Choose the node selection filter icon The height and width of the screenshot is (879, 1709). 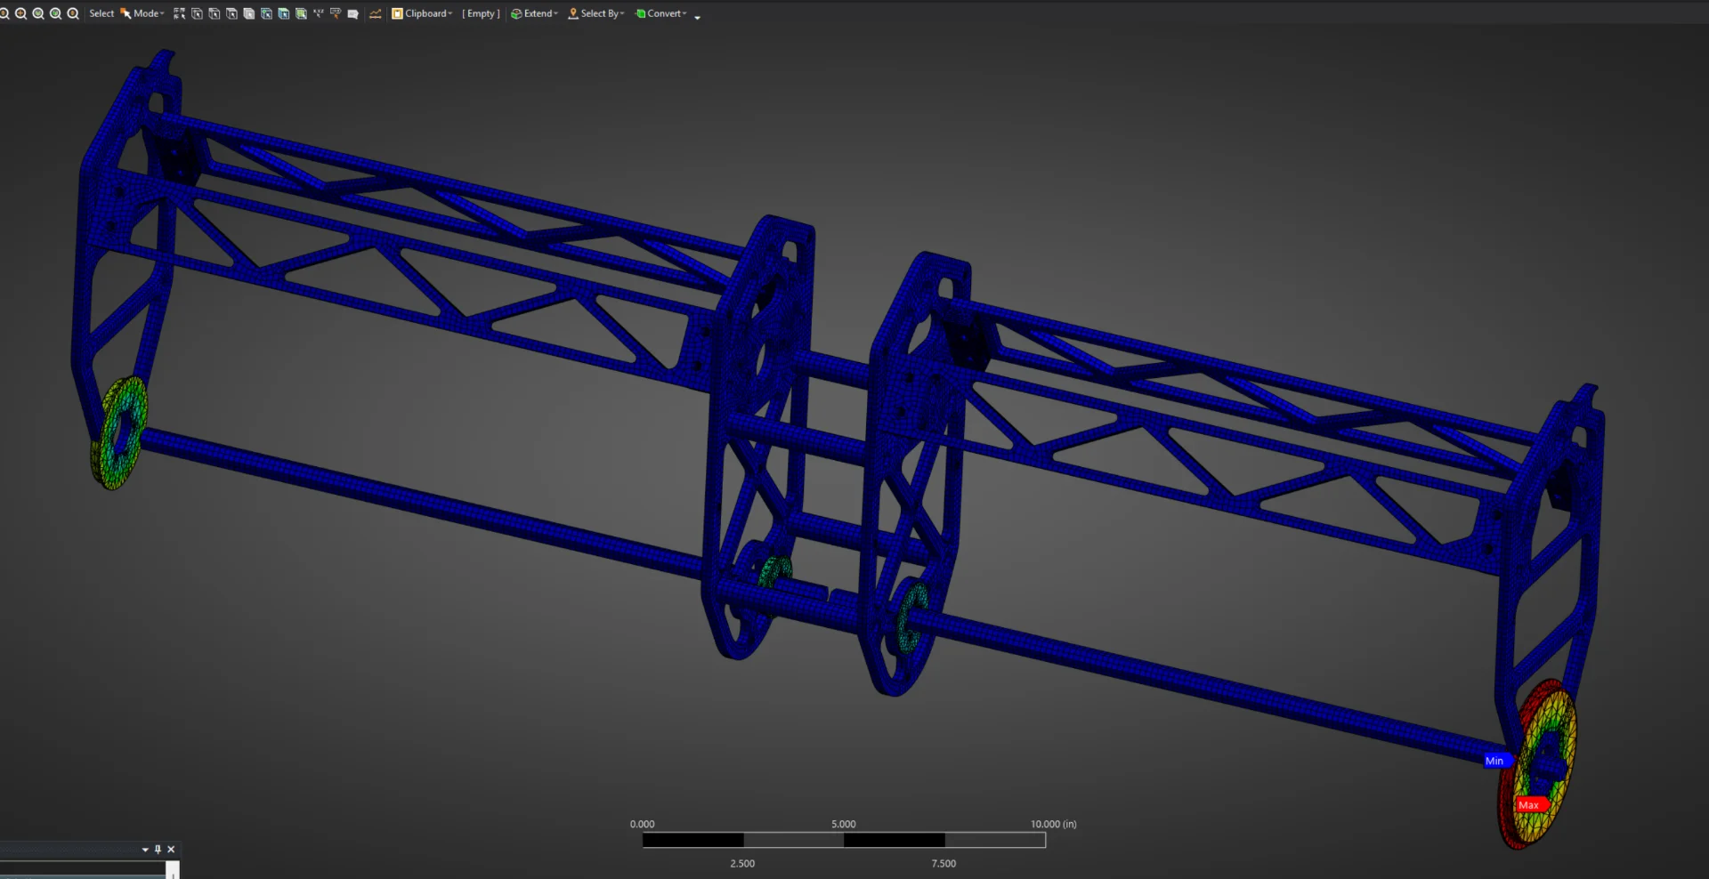(x=266, y=13)
